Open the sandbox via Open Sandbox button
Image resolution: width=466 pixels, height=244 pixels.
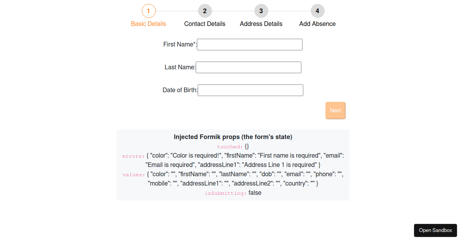click(x=435, y=230)
